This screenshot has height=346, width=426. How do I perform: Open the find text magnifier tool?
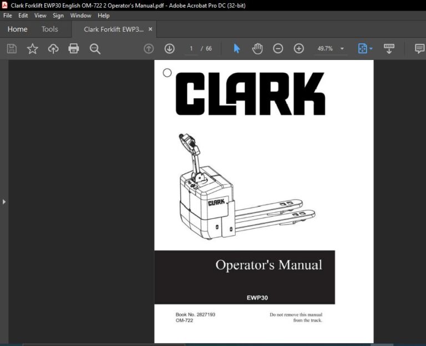pyautogui.click(x=95, y=49)
